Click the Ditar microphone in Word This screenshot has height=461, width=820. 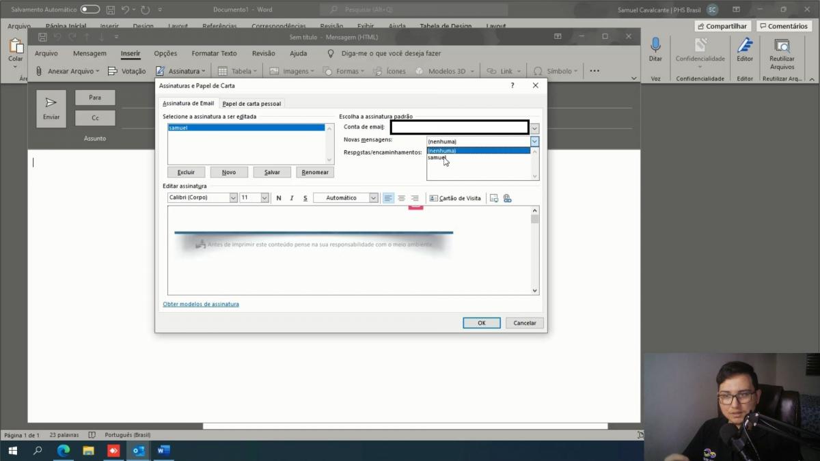pos(655,50)
